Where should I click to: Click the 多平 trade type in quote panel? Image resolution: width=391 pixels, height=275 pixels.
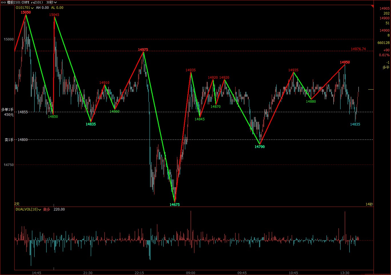tap(386, 67)
